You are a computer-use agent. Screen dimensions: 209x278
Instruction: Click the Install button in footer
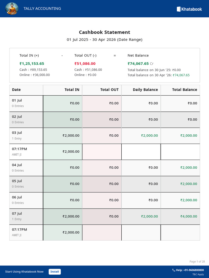click(55, 271)
